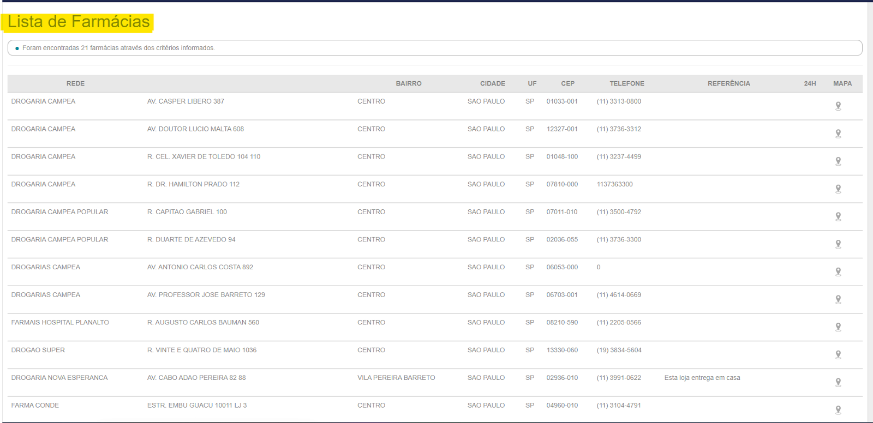873x423 pixels.
Task: Click the CEP column header
Action: click(567, 83)
